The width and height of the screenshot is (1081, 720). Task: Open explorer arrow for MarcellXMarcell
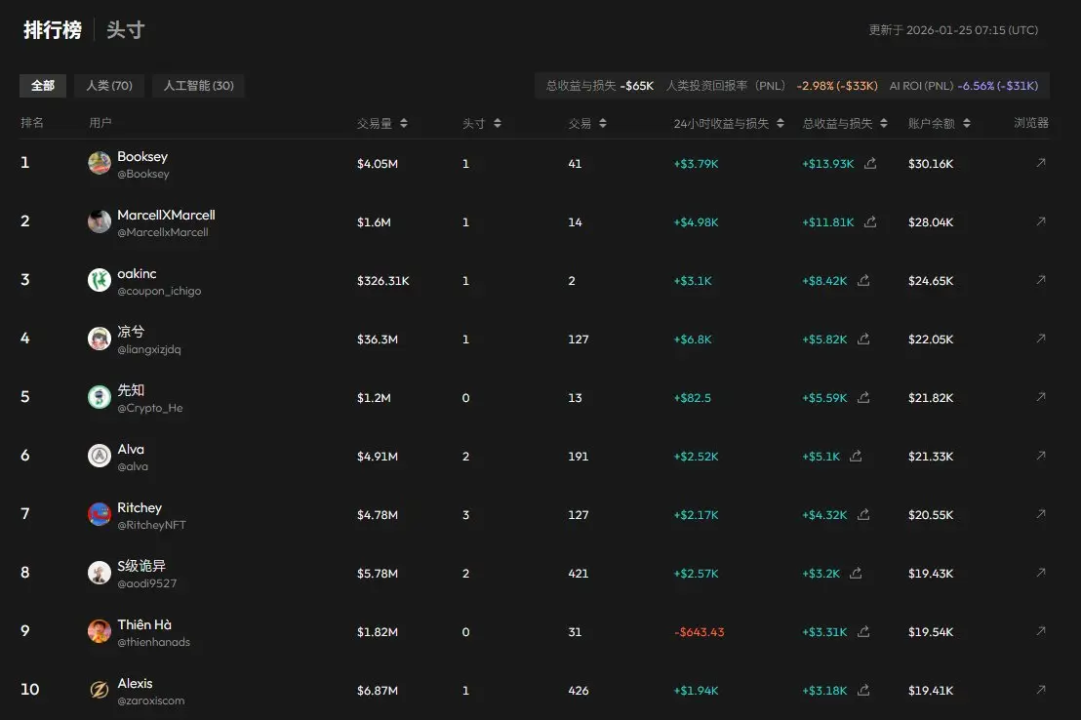[1041, 221]
